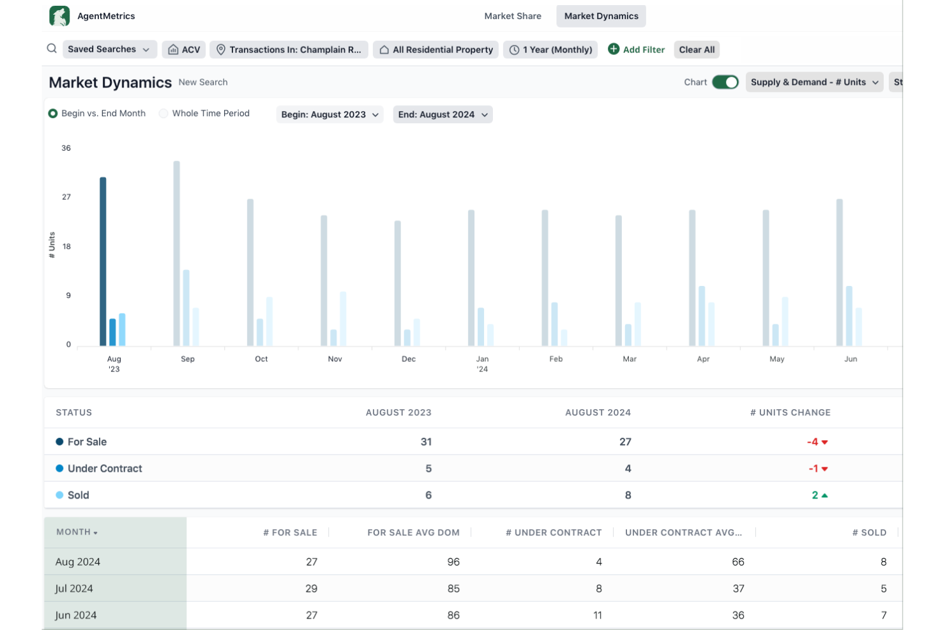
Task: Click the For Sale status row label
Action: pos(87,442)
